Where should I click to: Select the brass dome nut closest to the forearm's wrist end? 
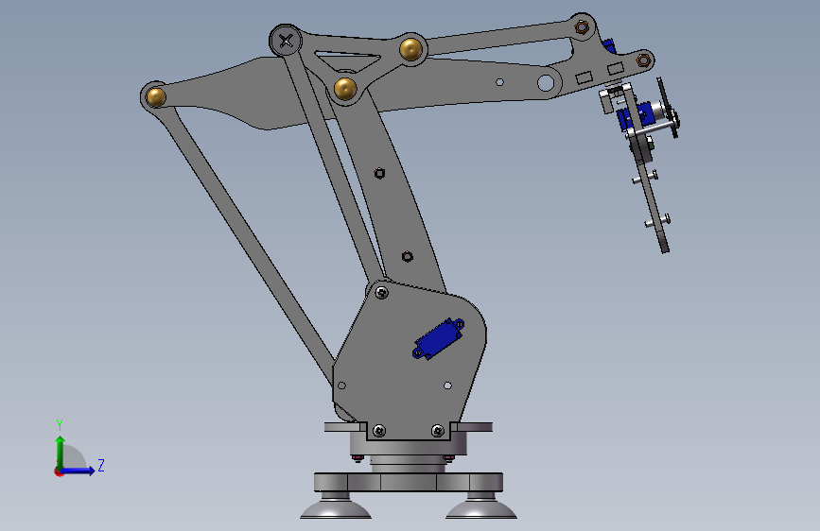pyautogui.click(x=411, y=49)
